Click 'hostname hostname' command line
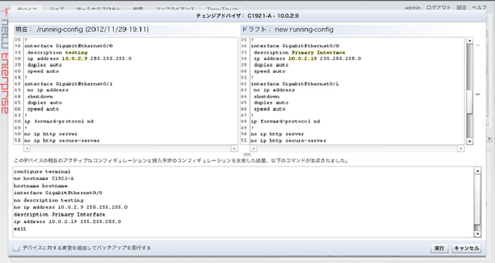Image resolution: width=495 pixels, height=263 pixels. (41, 186)
